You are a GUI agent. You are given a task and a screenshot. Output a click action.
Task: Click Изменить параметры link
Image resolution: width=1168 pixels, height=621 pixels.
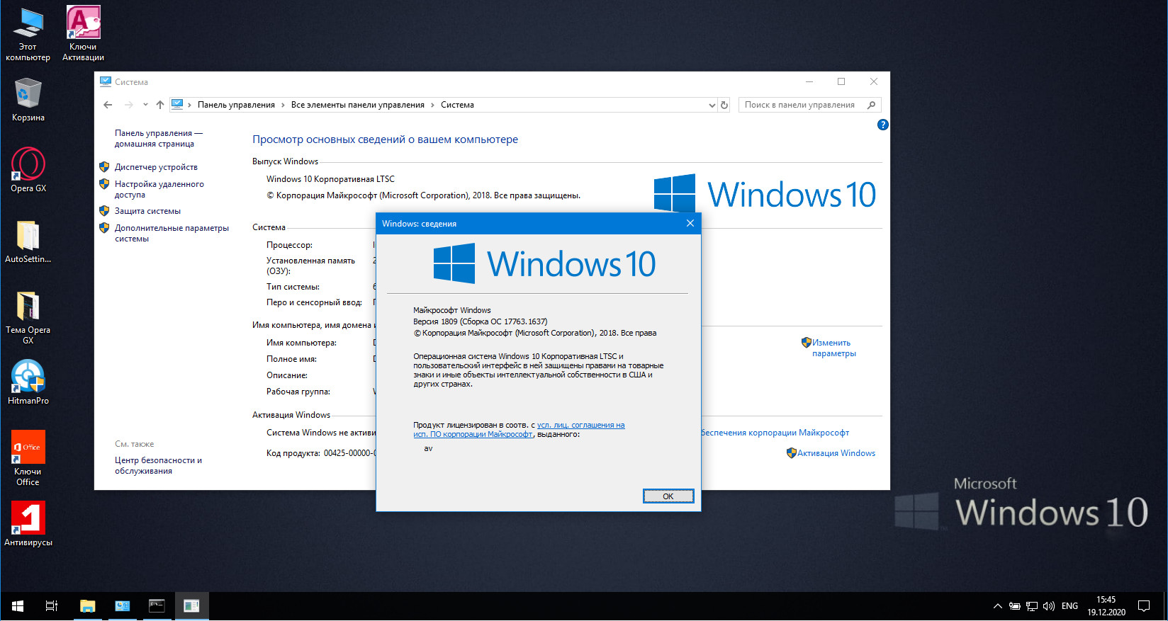tap(833, 348)
